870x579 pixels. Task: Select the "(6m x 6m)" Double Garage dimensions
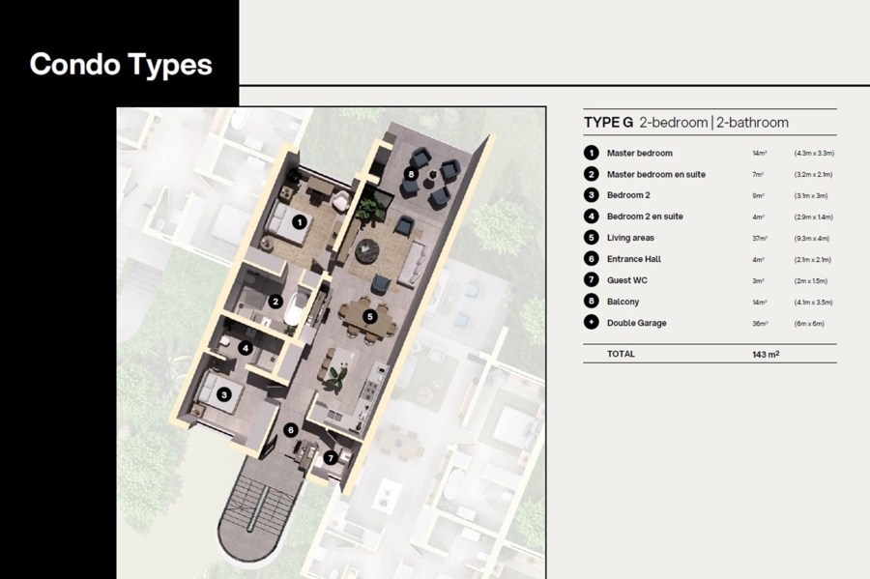(809, 323)
